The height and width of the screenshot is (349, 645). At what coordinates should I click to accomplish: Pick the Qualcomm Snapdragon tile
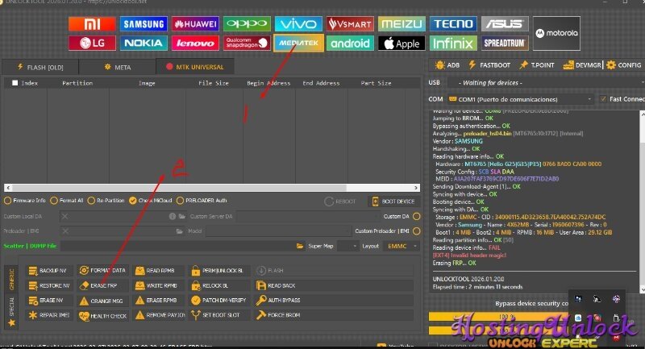tap(247, 44)
